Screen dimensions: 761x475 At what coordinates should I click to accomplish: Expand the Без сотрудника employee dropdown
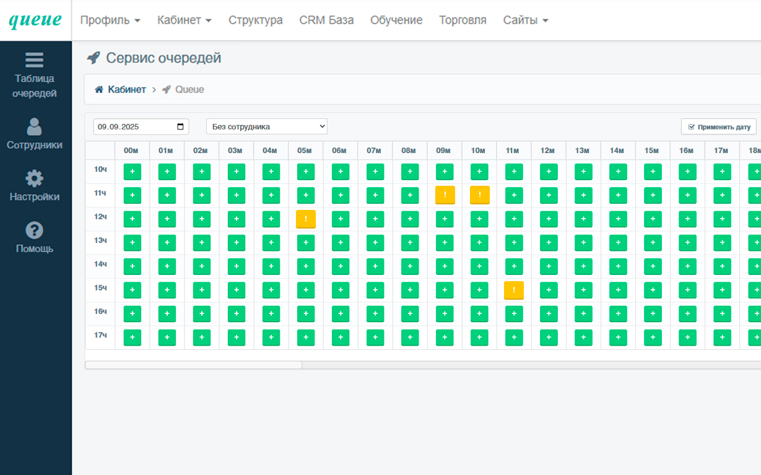pyautogui.click(x=266, y=127)
